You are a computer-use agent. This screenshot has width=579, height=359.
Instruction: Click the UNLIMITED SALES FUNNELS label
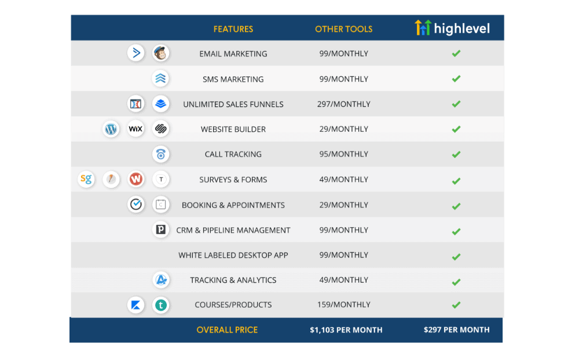233,104
